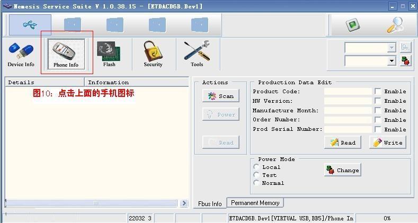Select the Phone Info icon
This screenshot has height=223, width=418.
tap(66, 54)
